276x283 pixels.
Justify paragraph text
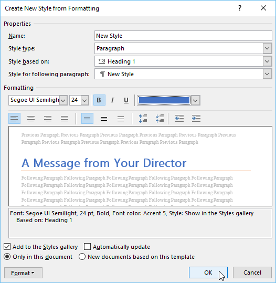65,119
